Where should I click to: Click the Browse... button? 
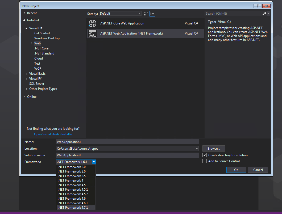tap(214, 149)
